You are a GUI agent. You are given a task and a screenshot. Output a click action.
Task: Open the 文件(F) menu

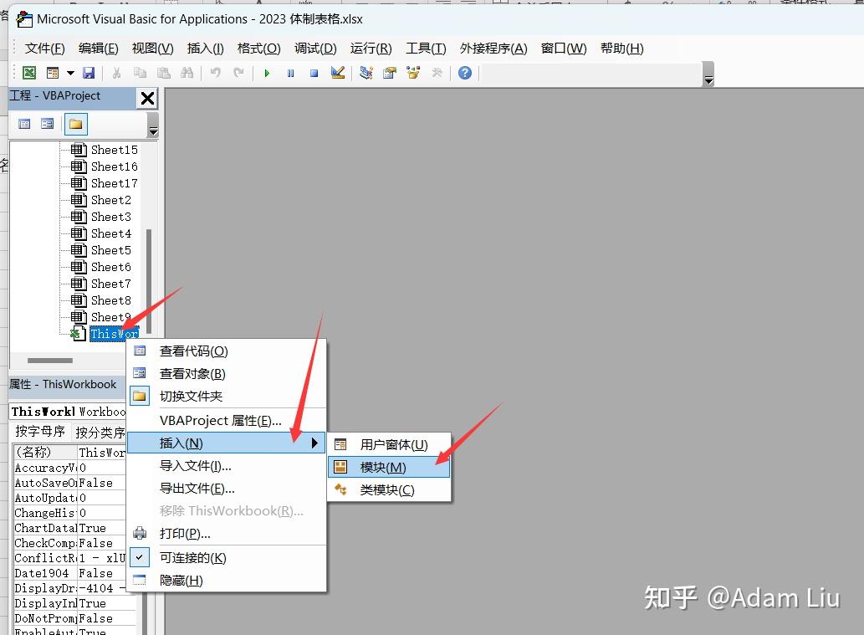(44, 49)
